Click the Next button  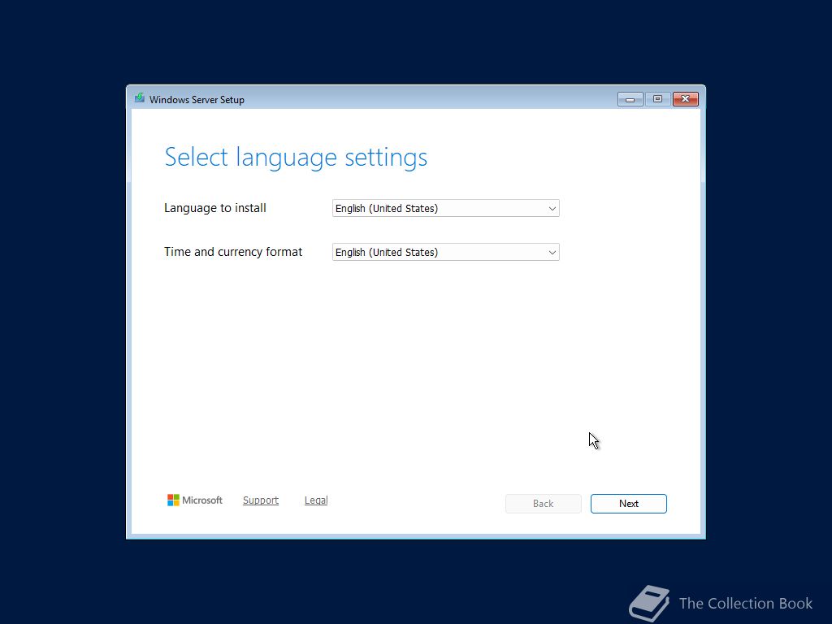click(629, 504)
